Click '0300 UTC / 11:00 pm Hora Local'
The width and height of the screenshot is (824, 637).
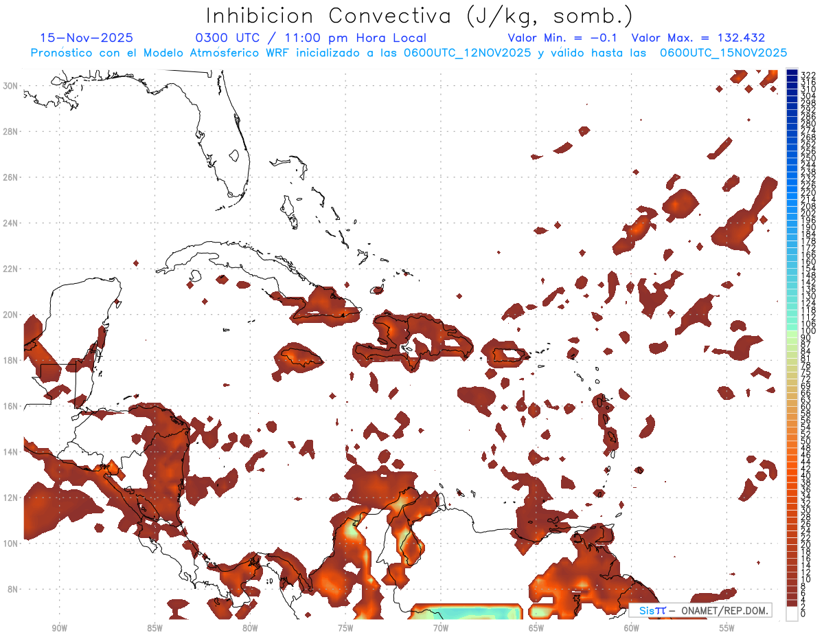311,38
